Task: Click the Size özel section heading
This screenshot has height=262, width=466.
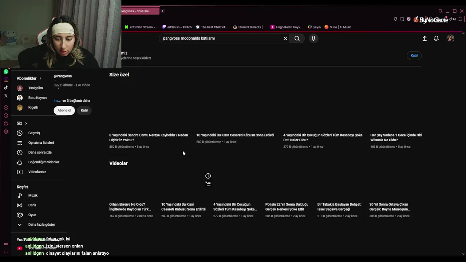Action: click(119, 75)
